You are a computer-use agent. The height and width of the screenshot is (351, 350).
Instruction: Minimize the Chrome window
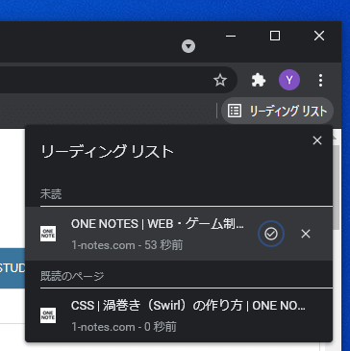click(x=231, y=36)
